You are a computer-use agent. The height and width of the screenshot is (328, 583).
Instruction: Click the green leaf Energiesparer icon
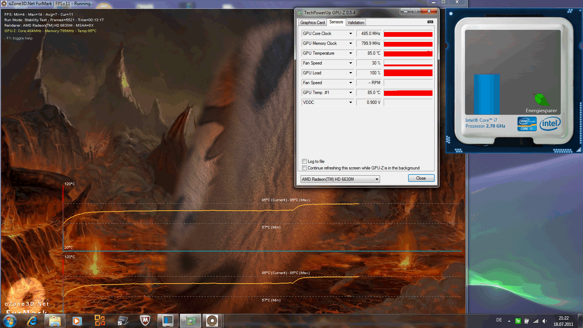[x=542, y=99]
